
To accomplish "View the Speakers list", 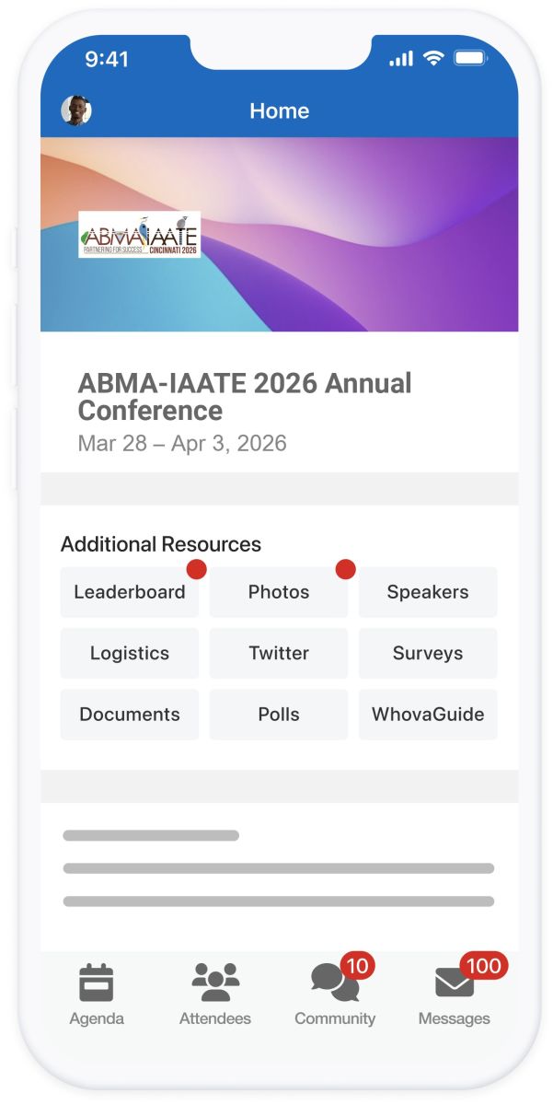I will tap(428, 592).
